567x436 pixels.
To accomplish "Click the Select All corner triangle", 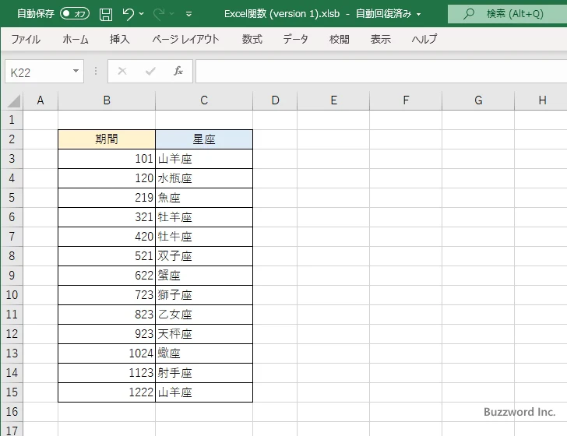I will coord(13,101).
